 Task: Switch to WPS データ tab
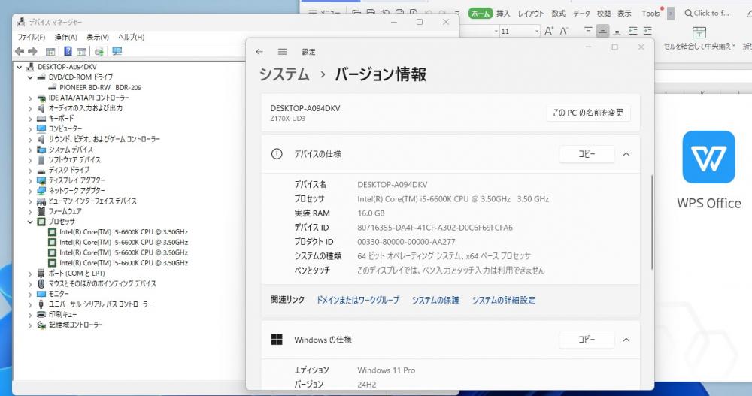(x=581, y=14)
